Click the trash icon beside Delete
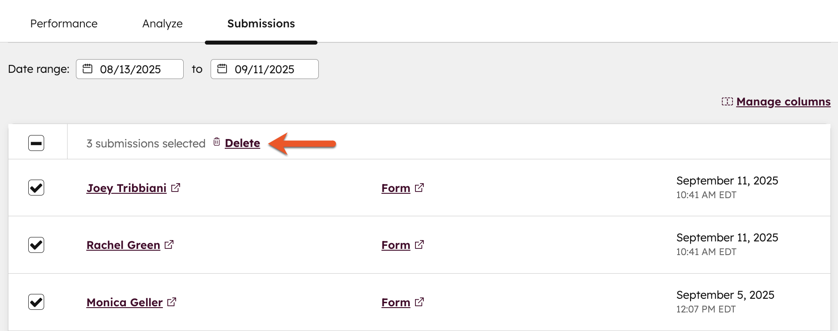The image size is (838, 331). pos(216,142)
